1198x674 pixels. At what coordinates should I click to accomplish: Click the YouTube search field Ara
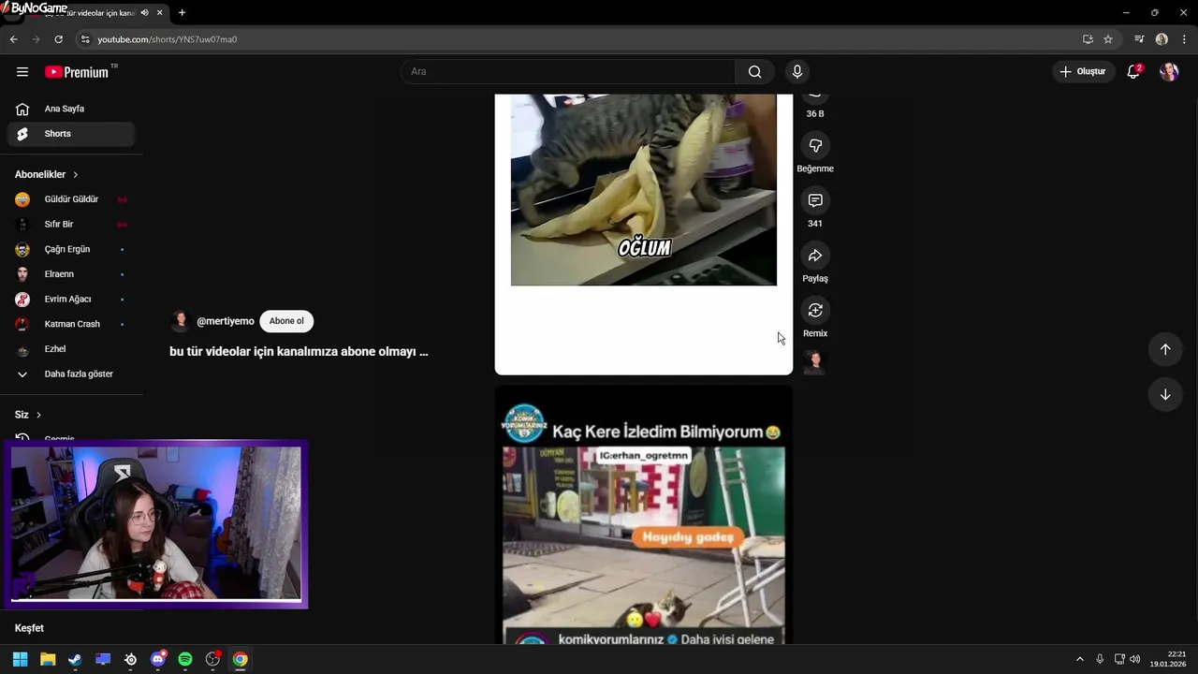pyautogui.click(x=569, y=72)
